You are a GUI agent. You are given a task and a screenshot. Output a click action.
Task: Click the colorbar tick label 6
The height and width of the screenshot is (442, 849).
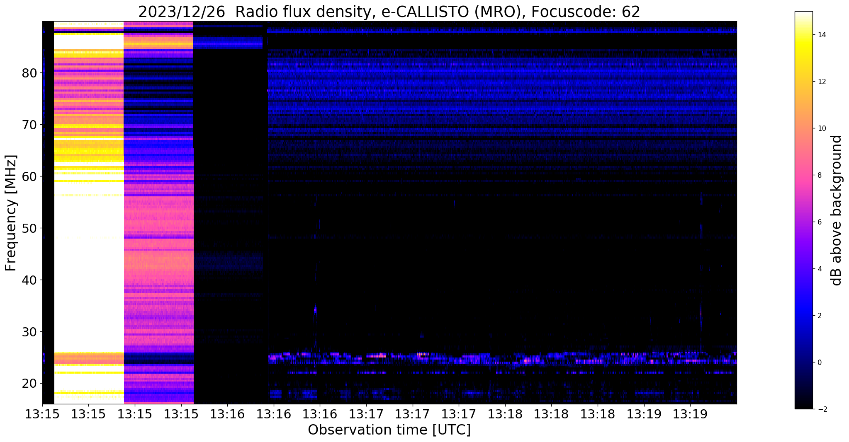click(819, 222)
